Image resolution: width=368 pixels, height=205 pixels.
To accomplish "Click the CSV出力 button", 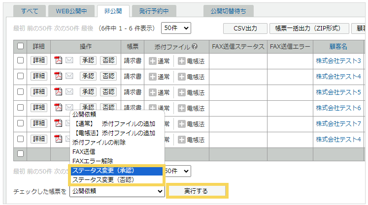I will pos(245,28).
